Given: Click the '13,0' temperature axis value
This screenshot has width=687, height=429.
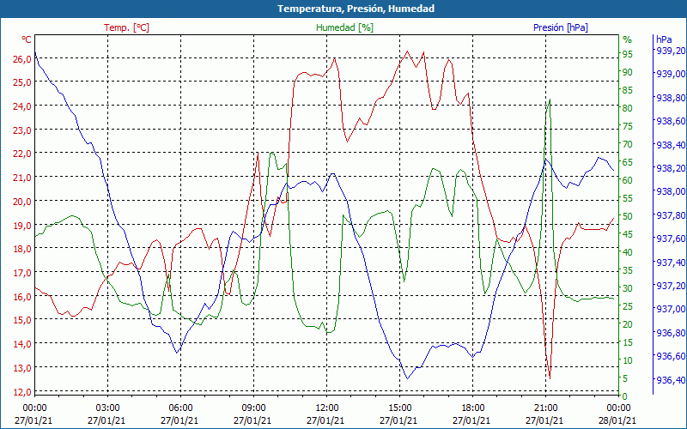Looking at the screenshot, I should point(22,368).
